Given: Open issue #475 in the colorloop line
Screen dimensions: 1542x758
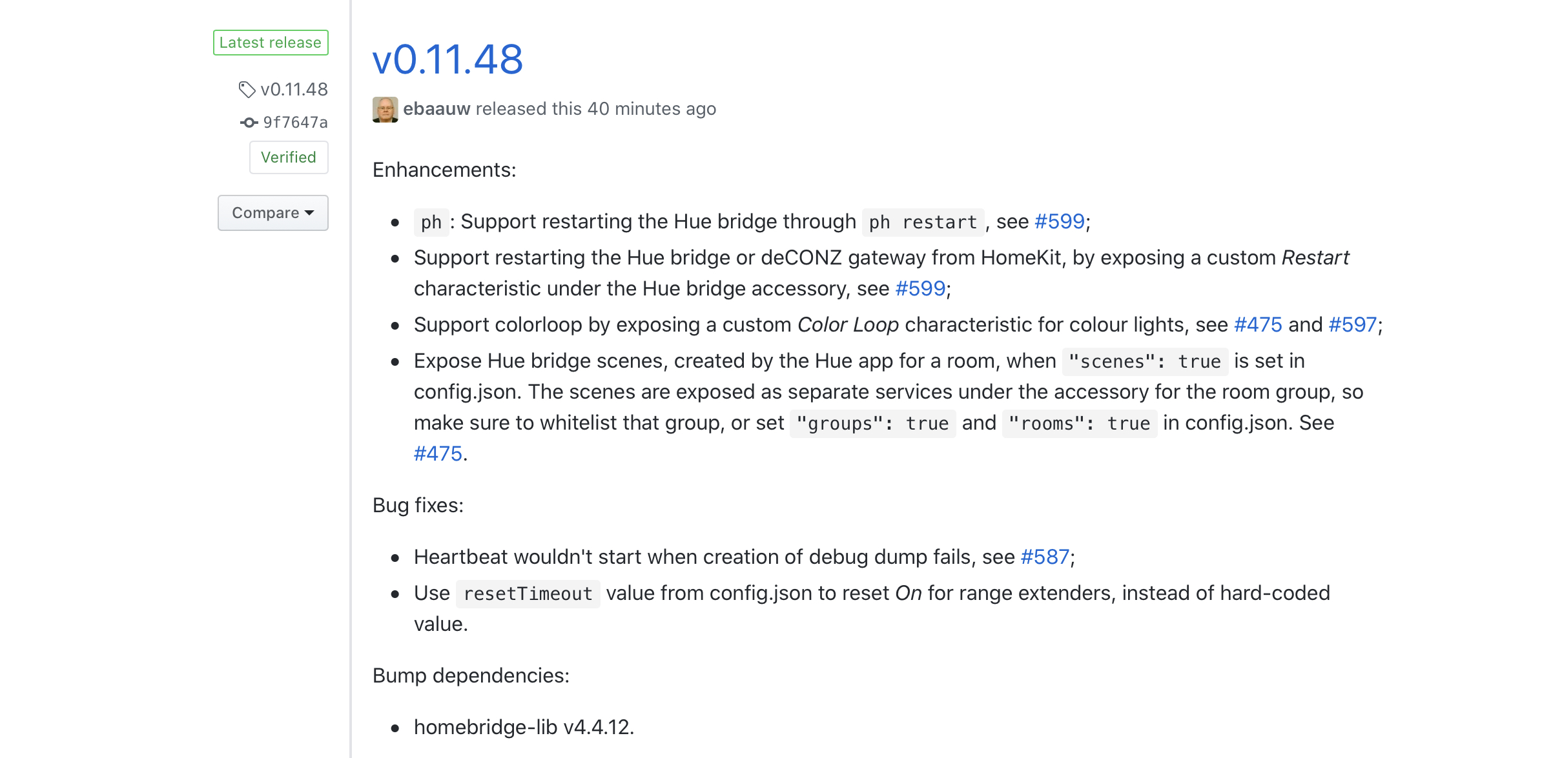Looking at the screenshot, I should 1258,324.
